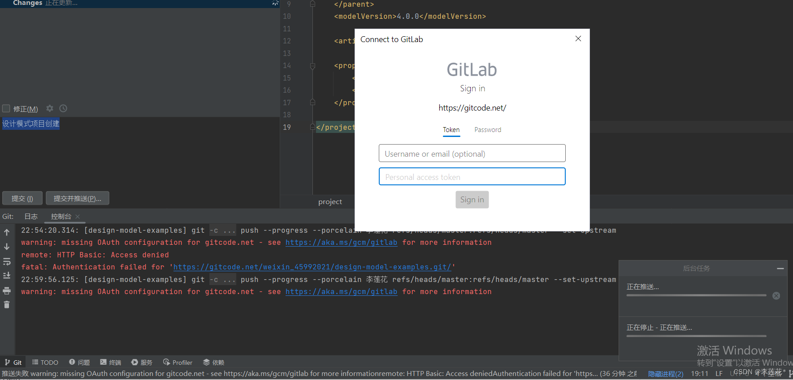Open the gitcode.net design-model-examples.git link
The image size is (793, 380).
click(x=312, y=267)
